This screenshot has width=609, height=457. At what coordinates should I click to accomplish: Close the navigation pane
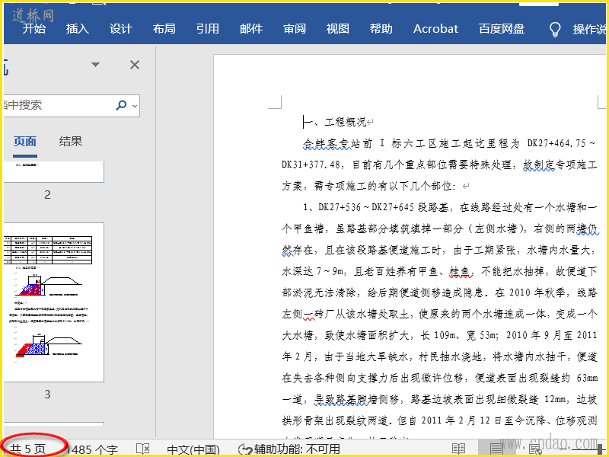click(135, 65)
